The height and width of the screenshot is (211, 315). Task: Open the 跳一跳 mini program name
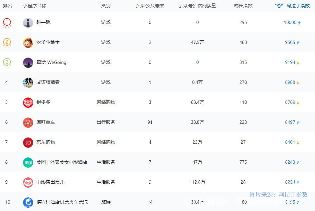click(43, 22)
